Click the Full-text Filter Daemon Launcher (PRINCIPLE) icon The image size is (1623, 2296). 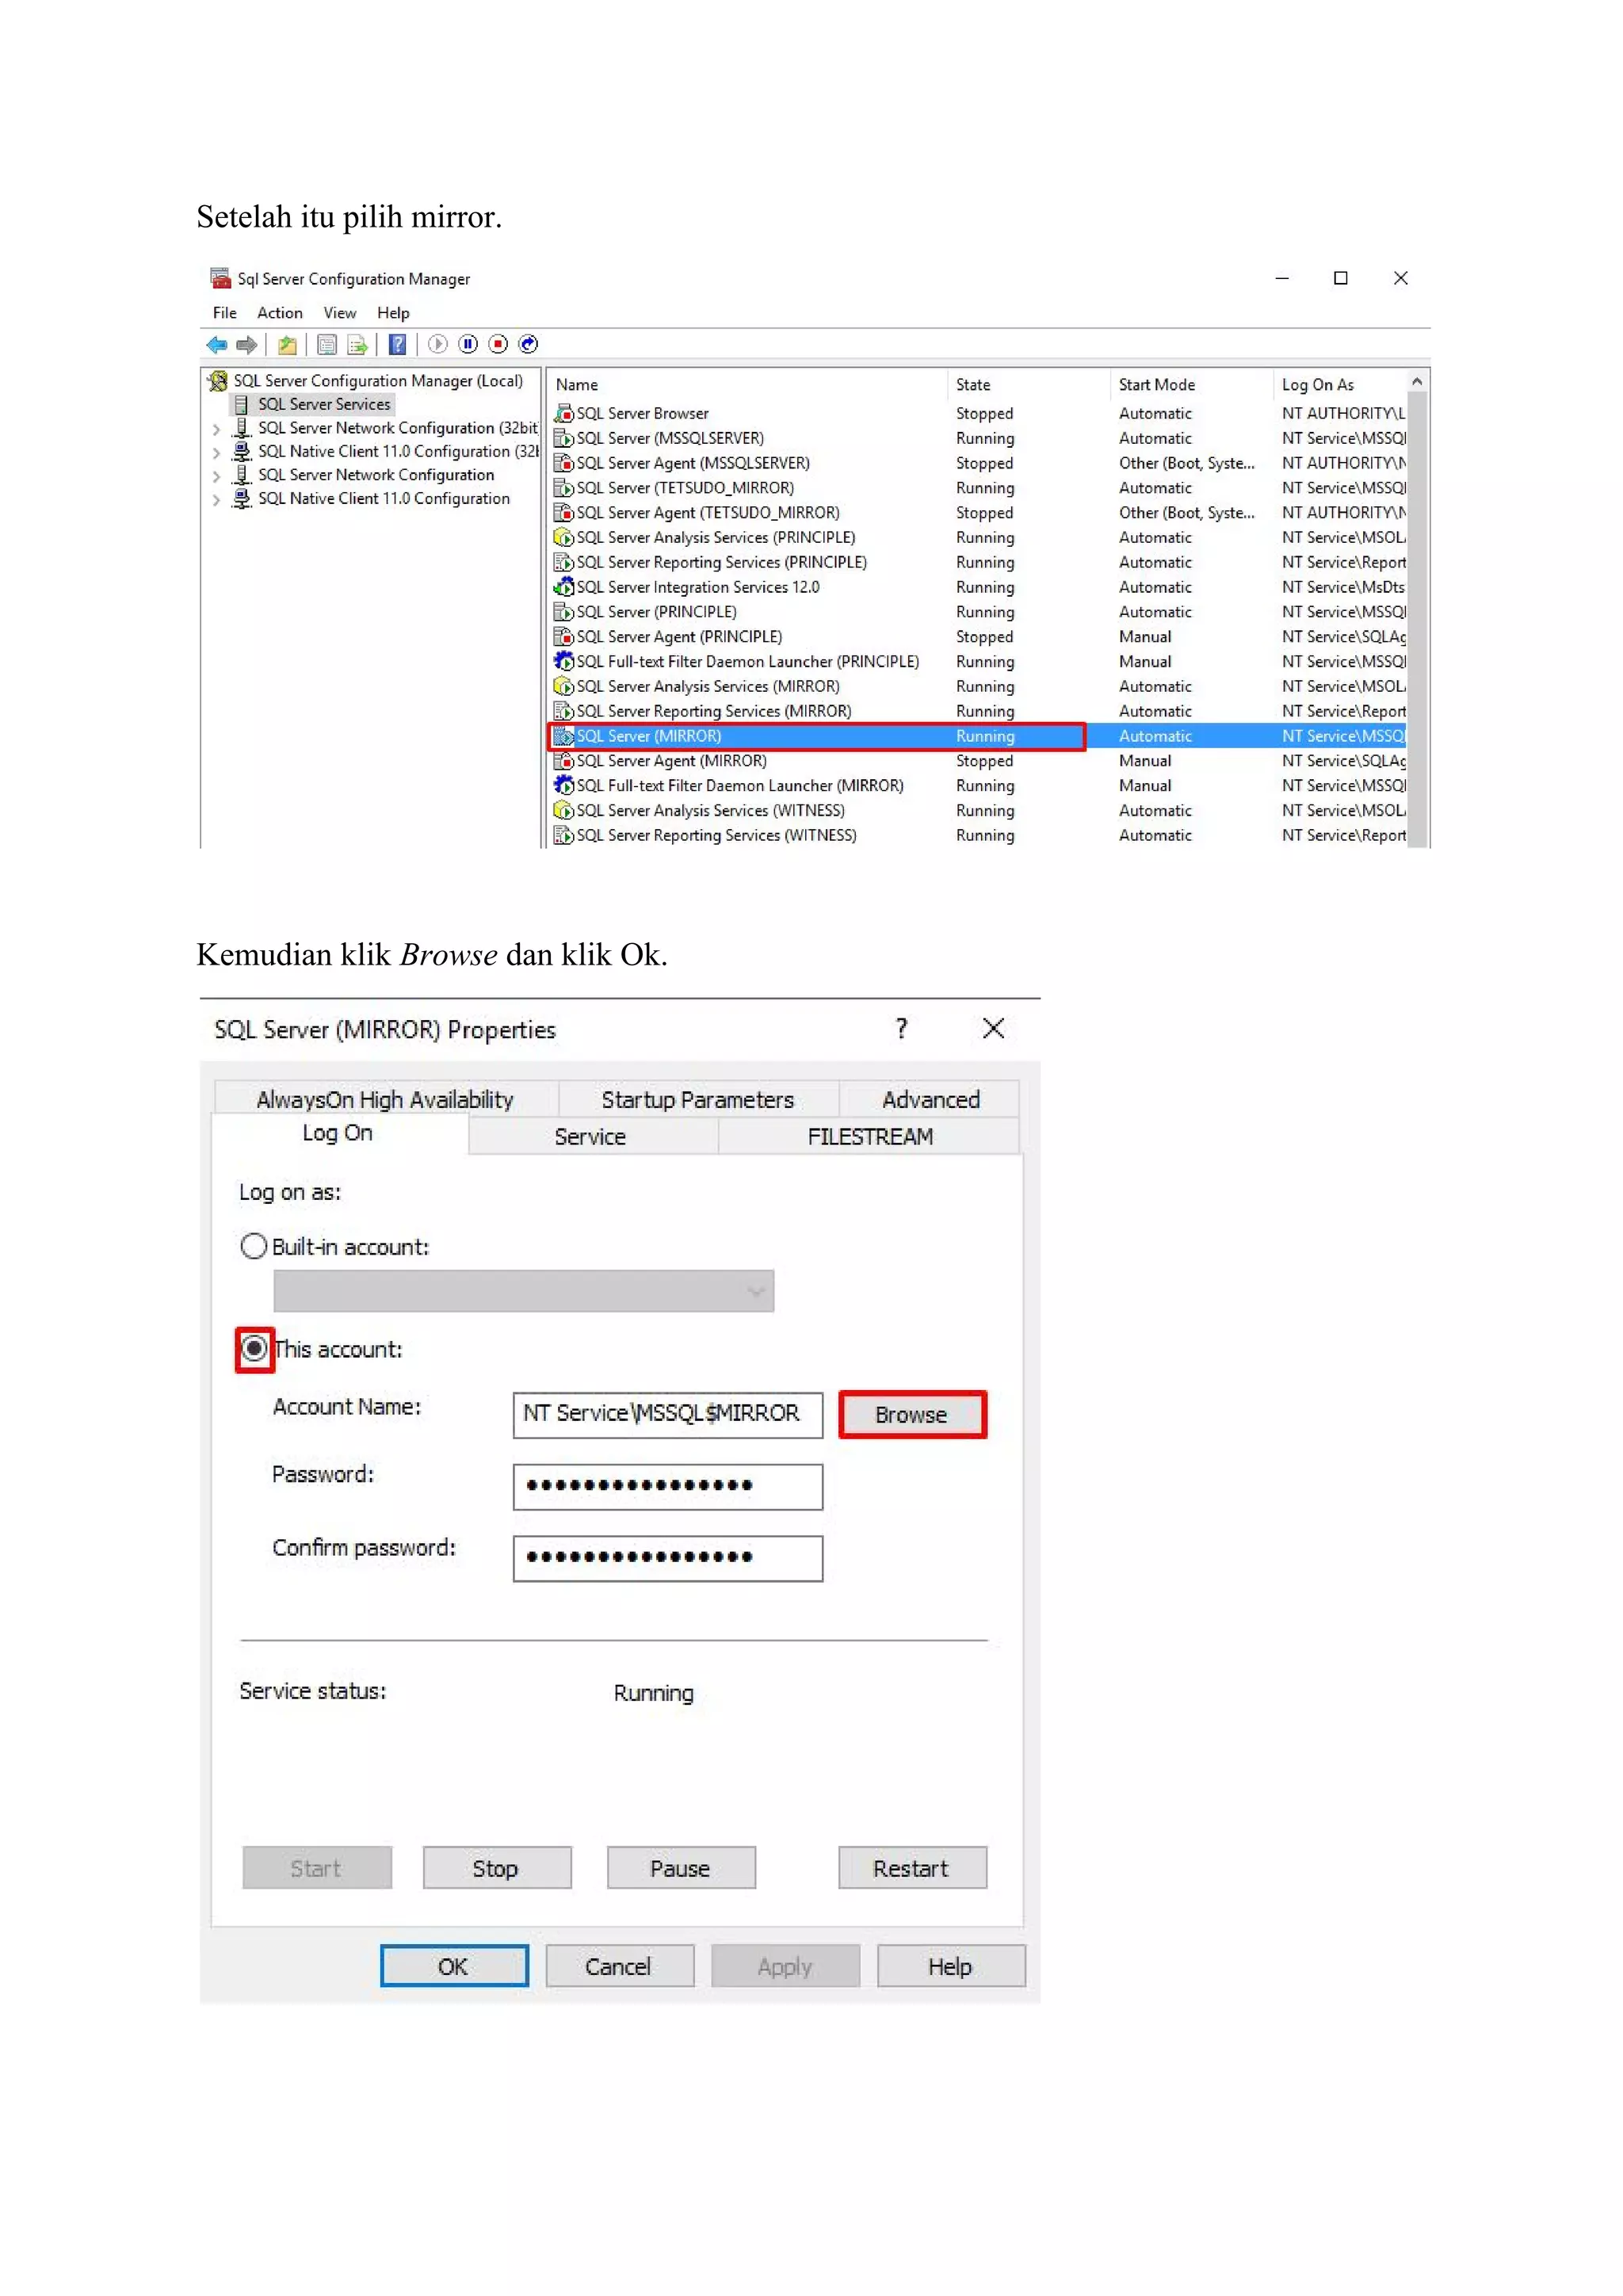coord(564,661)
